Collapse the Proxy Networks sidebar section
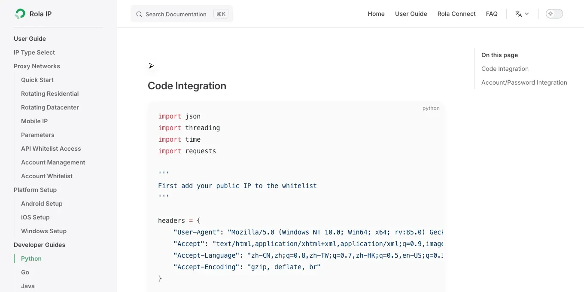Screen dimensions: 584x292 point(37,66)
